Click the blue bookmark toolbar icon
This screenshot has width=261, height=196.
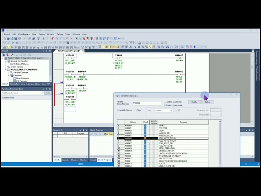(x=195, y=47)
